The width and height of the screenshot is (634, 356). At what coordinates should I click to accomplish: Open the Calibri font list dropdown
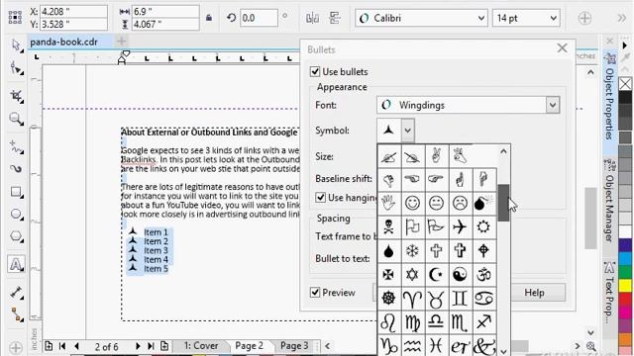point(481,18)
